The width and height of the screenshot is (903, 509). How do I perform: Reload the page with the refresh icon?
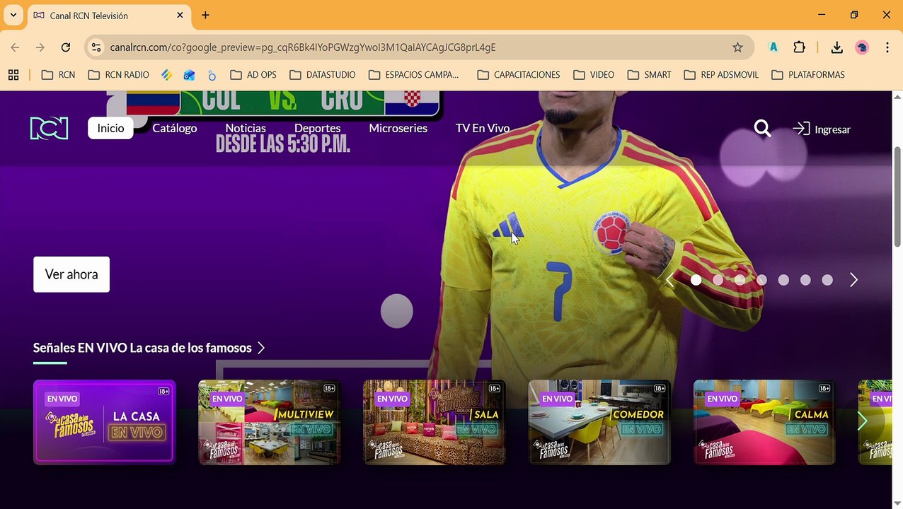tap(66, 47)
